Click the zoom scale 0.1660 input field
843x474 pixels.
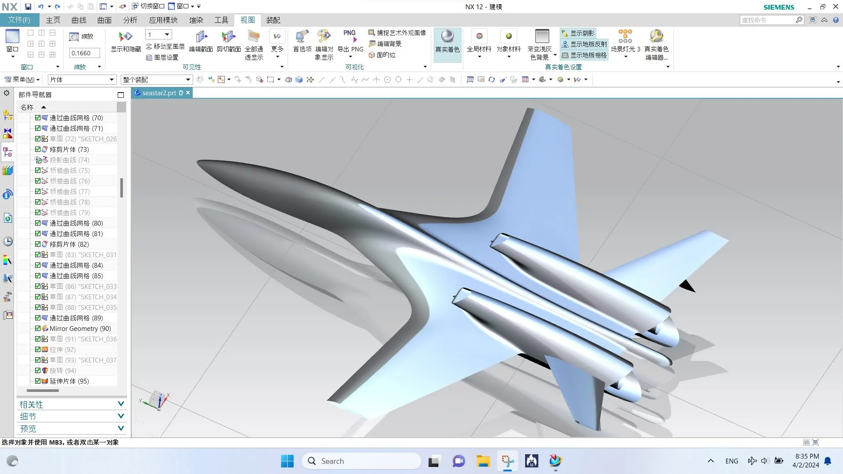pyautogui.click(x=84, y=53)
